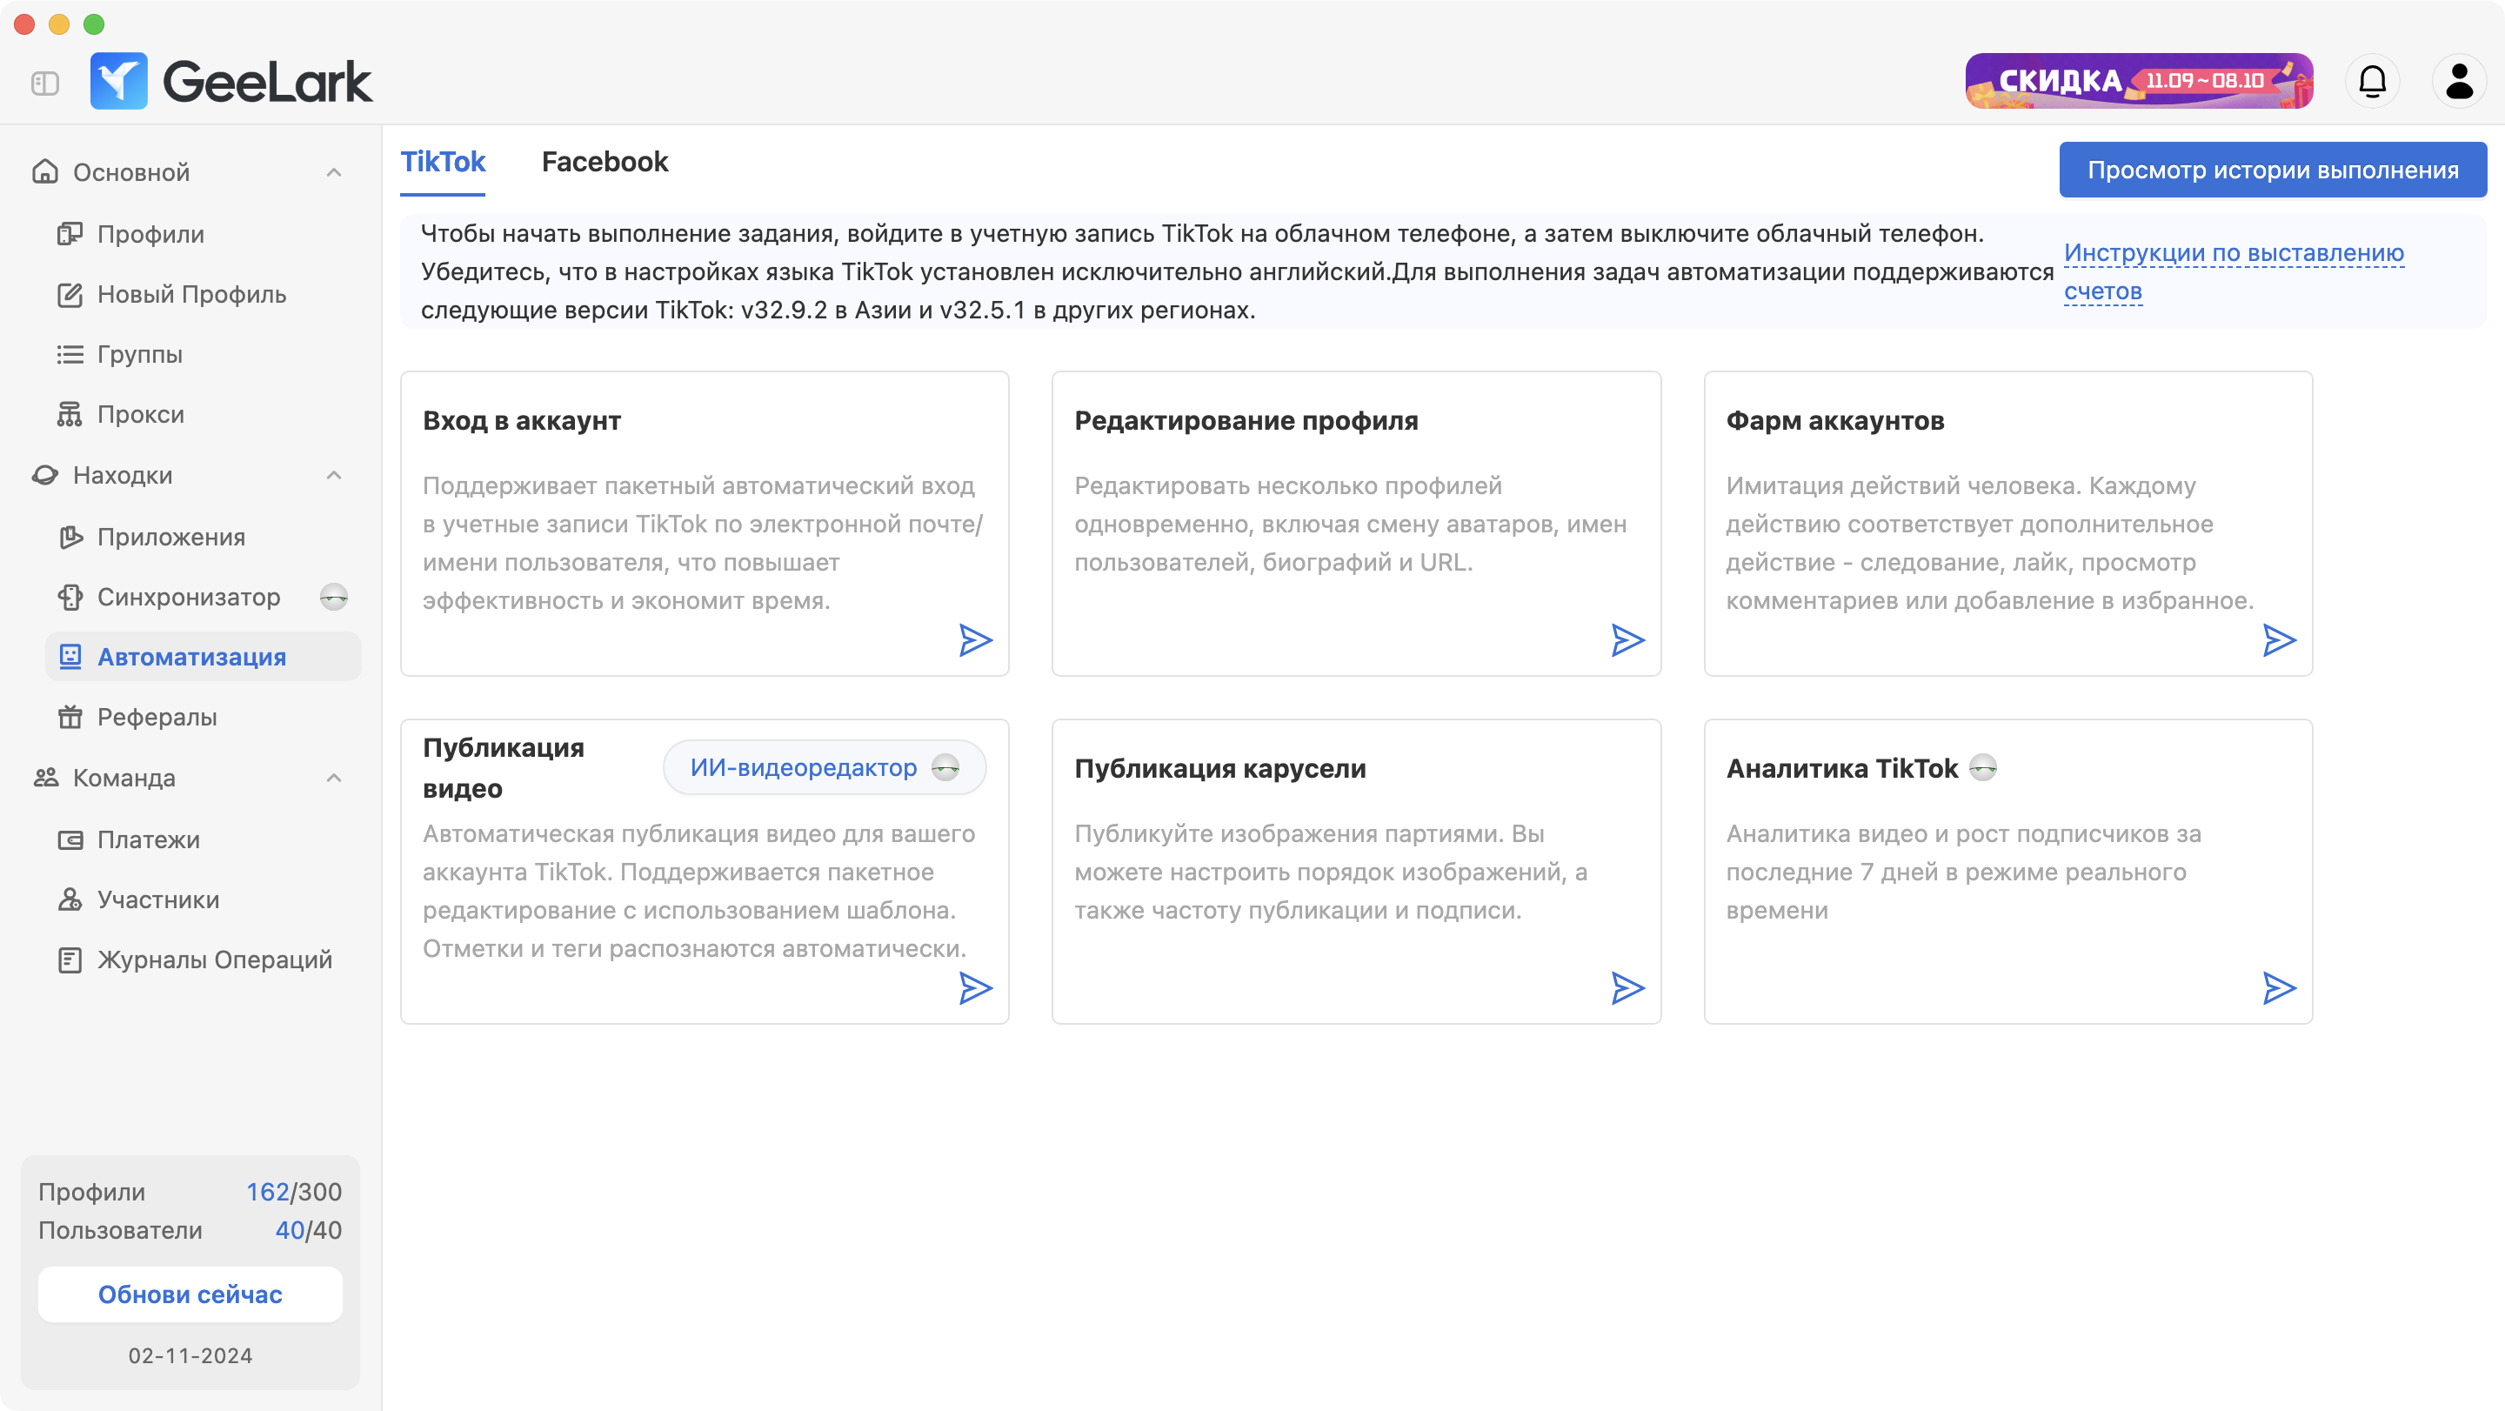Click the Основной home icon
The image size is (2505, 1411).
tap(44, 172)
